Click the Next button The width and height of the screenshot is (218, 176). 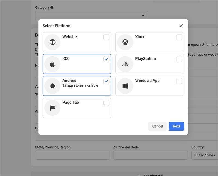pyautogui.click(x=176, y=126)
